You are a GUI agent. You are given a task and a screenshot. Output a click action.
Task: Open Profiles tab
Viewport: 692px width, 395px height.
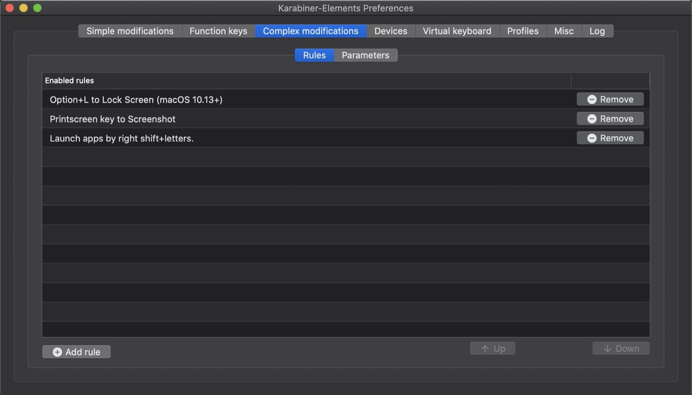(x=522, y=31)
